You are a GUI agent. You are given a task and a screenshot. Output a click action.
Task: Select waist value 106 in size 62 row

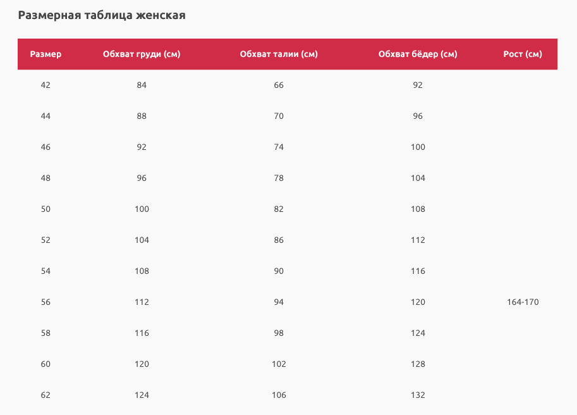[279, 395]
